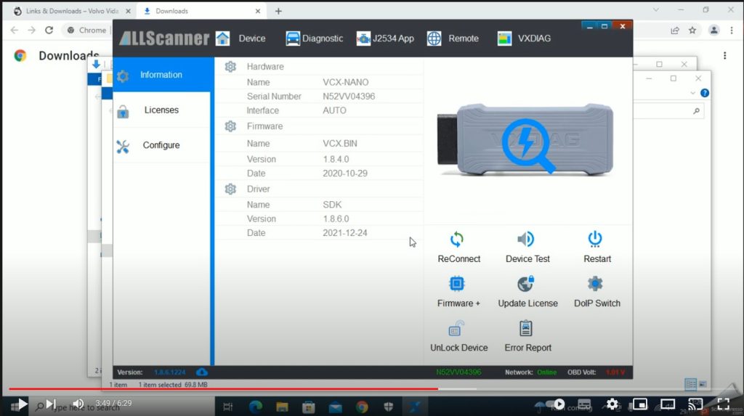Enable miniplayer mode

coord(640,404)
